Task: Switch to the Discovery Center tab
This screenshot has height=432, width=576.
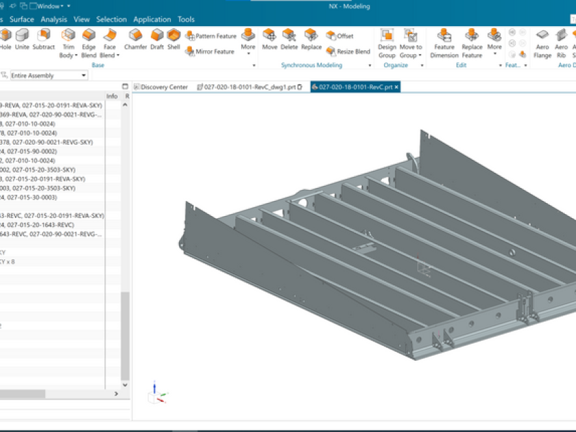Action: click(160, 87)
